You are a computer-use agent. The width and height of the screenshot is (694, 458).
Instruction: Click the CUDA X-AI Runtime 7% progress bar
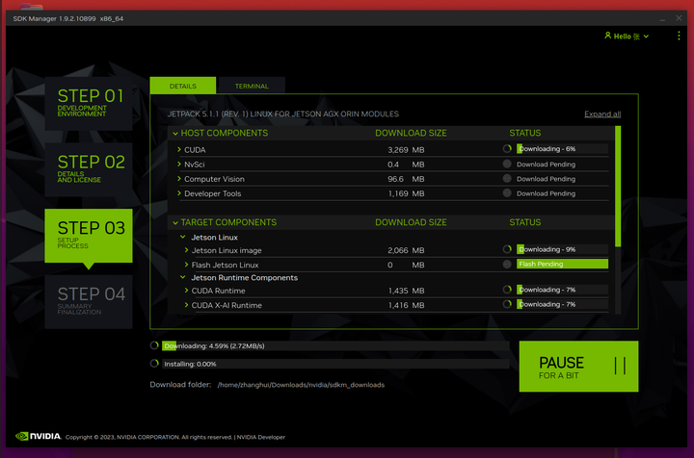[562, 304]
